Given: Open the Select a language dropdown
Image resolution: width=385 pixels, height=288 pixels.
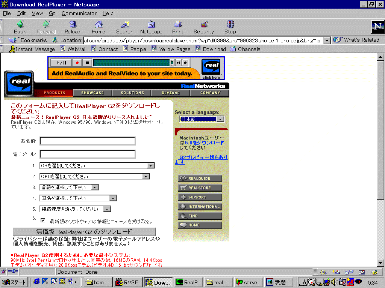Looking at the screenshot, I should (x=202, y=119).
